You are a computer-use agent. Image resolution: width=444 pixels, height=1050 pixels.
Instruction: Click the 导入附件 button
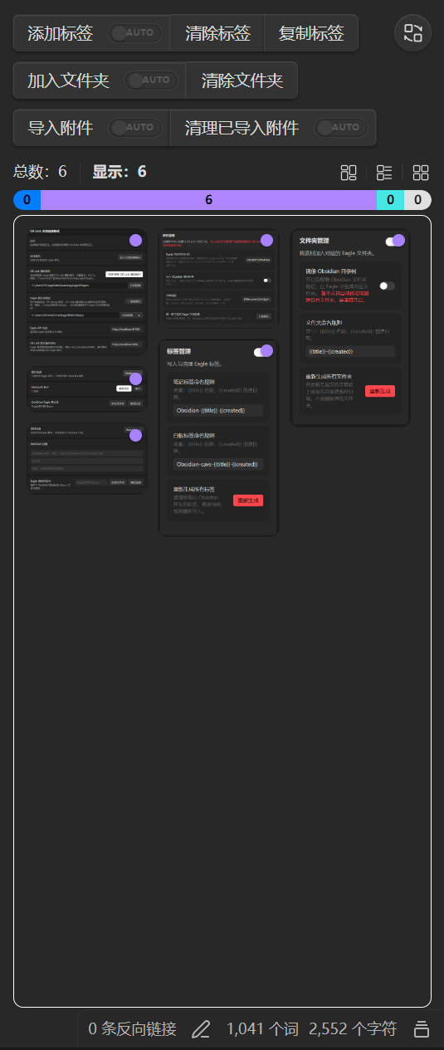click(x=60, y=128)
